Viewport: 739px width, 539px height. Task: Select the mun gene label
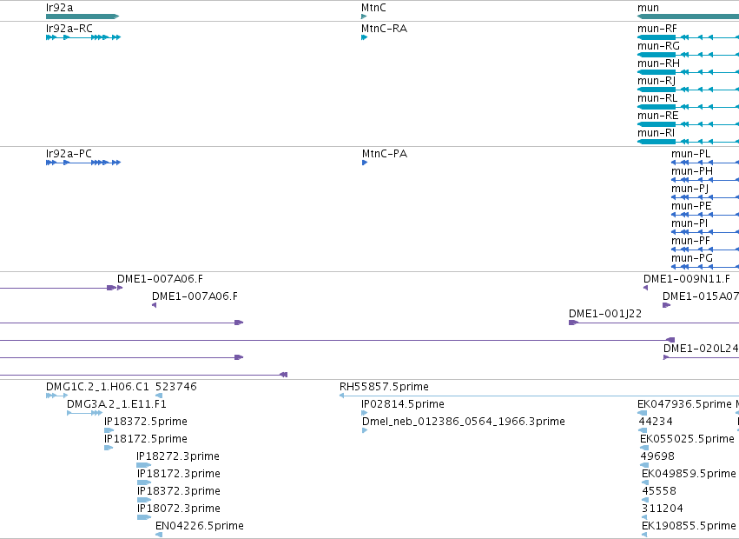coord(648,8)
